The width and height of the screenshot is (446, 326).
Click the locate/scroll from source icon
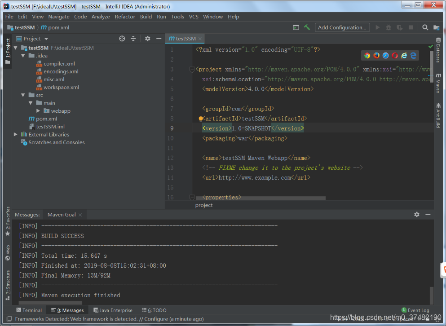pyautogui.click(x=122, y=39)
